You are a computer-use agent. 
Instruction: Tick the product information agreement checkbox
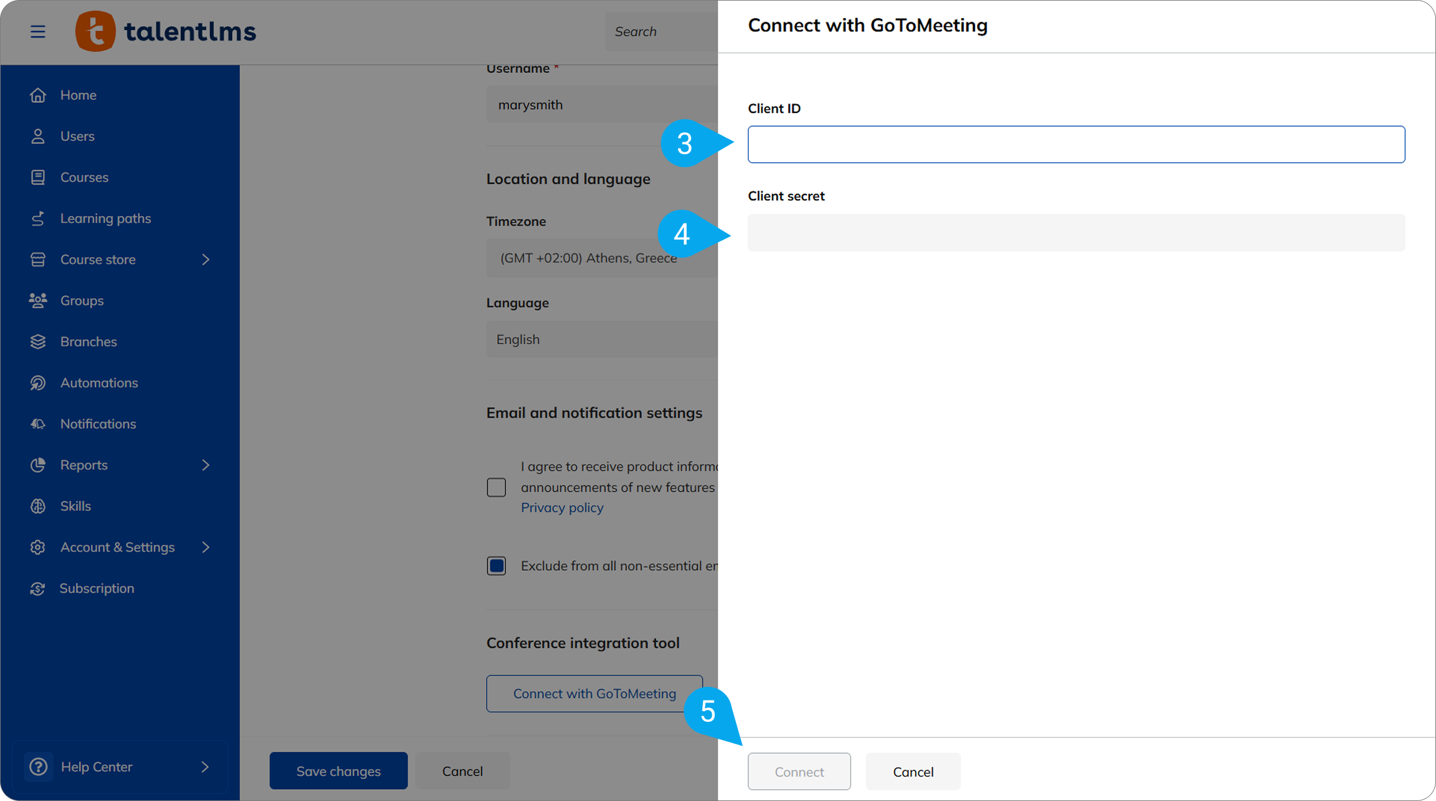(x=497, y=487)
